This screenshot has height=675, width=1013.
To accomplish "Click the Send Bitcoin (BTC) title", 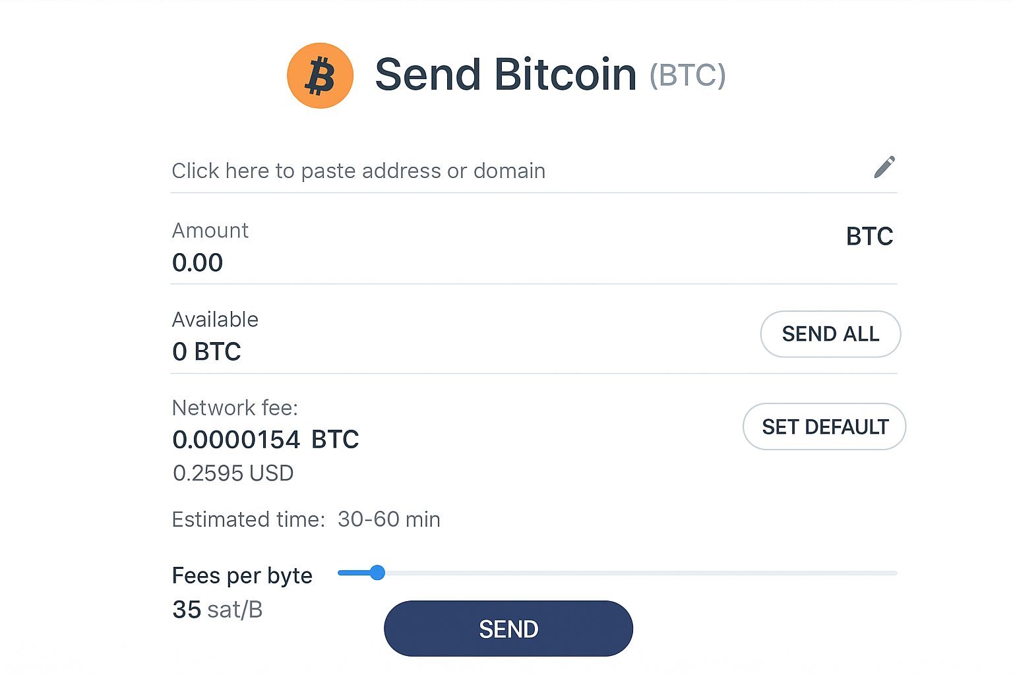I will [x=505, y=73].
